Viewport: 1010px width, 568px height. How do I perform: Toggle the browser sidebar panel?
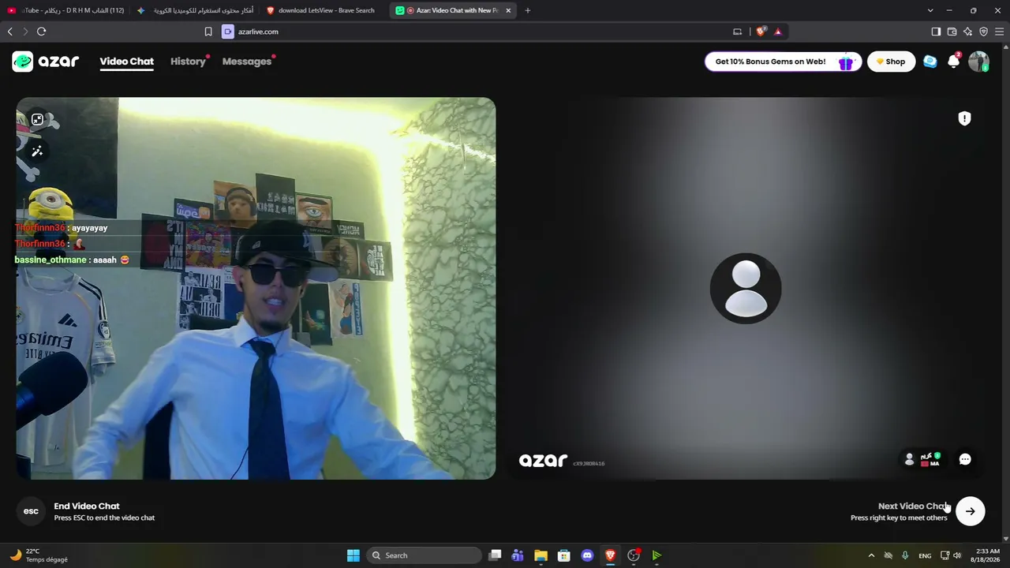pos(936,32)
